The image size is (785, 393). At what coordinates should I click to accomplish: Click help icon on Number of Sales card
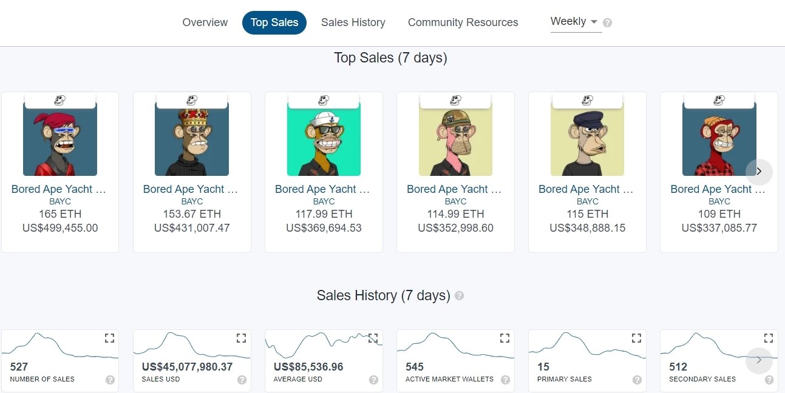point(110,380)
